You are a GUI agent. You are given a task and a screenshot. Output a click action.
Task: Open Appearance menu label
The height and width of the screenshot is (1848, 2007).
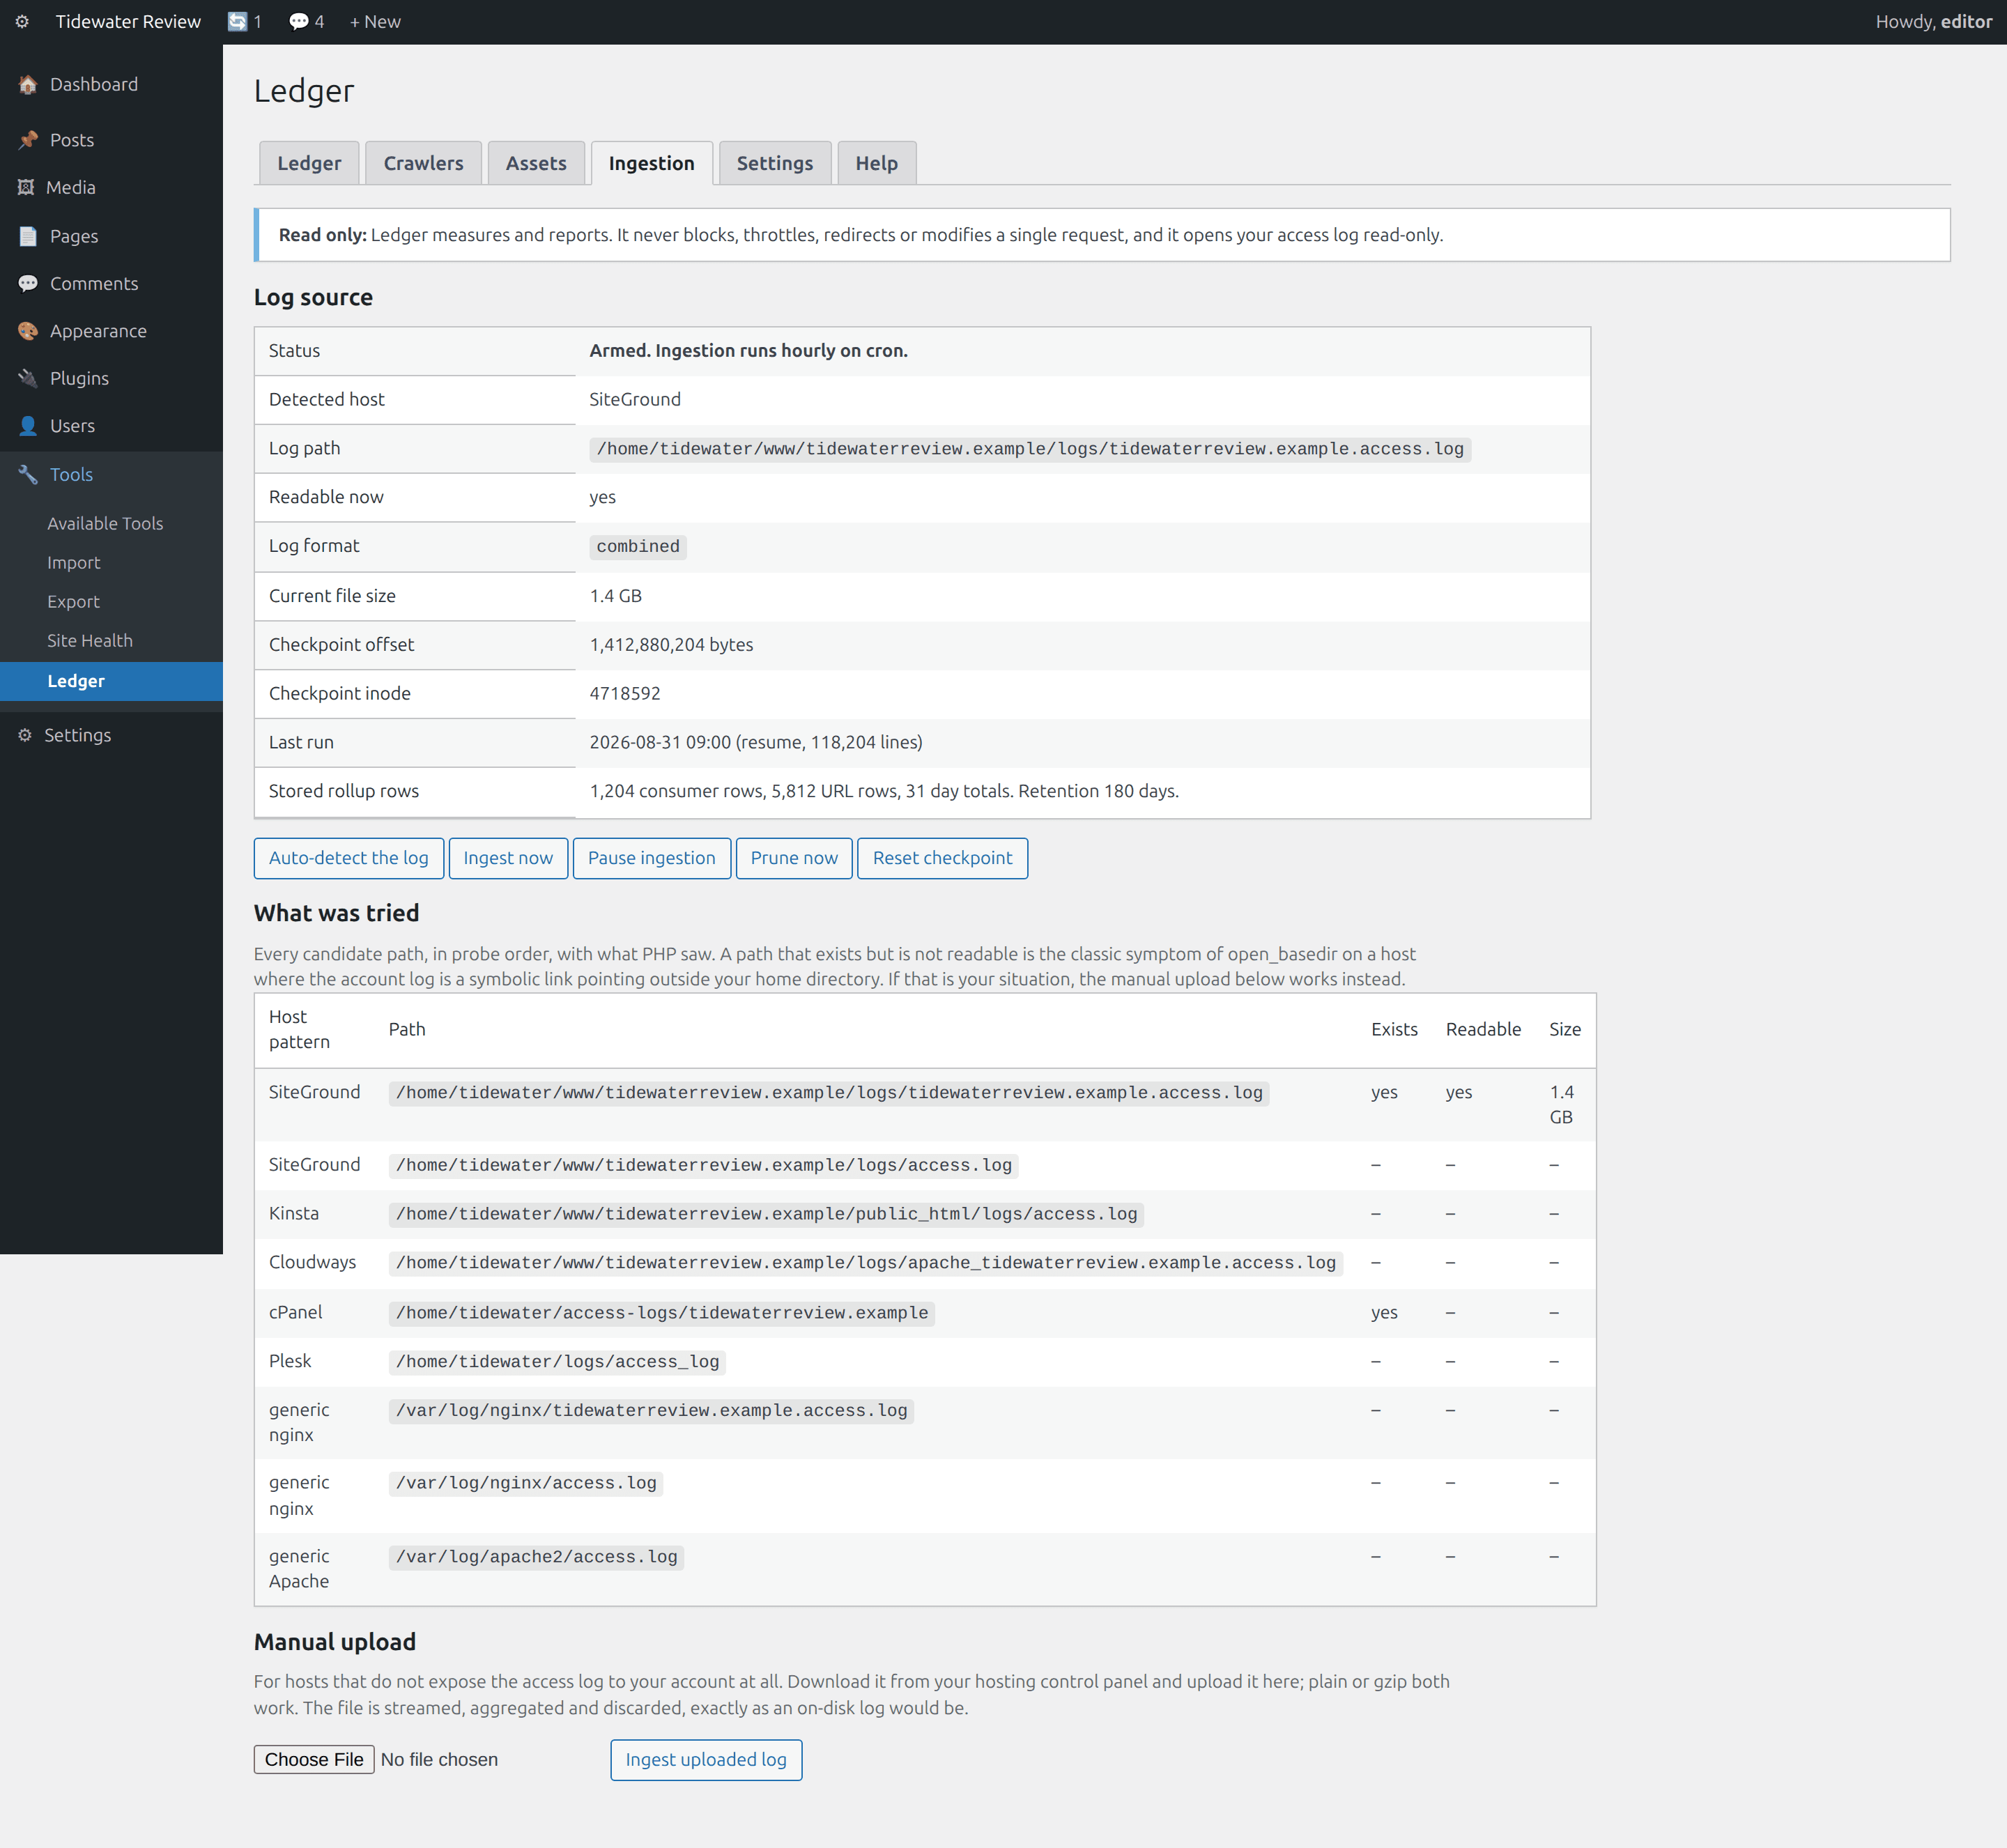(98, 331)
